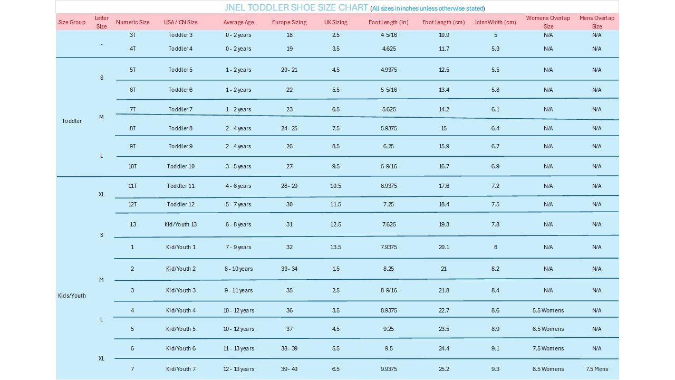Screen dimensions: 675x380
Task: Click the Kid/Youth 13 cell
Action: point(180,224)
